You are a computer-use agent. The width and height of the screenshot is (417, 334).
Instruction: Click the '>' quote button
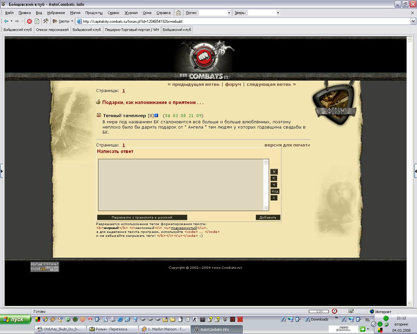[x=274, y=198]
